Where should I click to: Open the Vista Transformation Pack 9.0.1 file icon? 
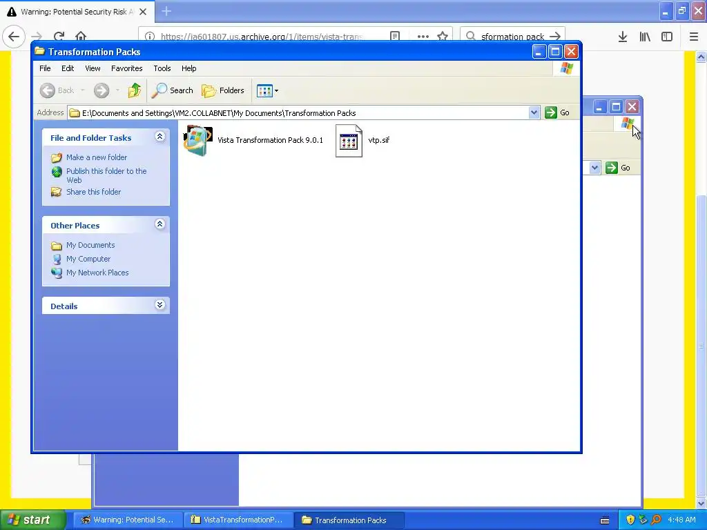(x=197, y=141)
